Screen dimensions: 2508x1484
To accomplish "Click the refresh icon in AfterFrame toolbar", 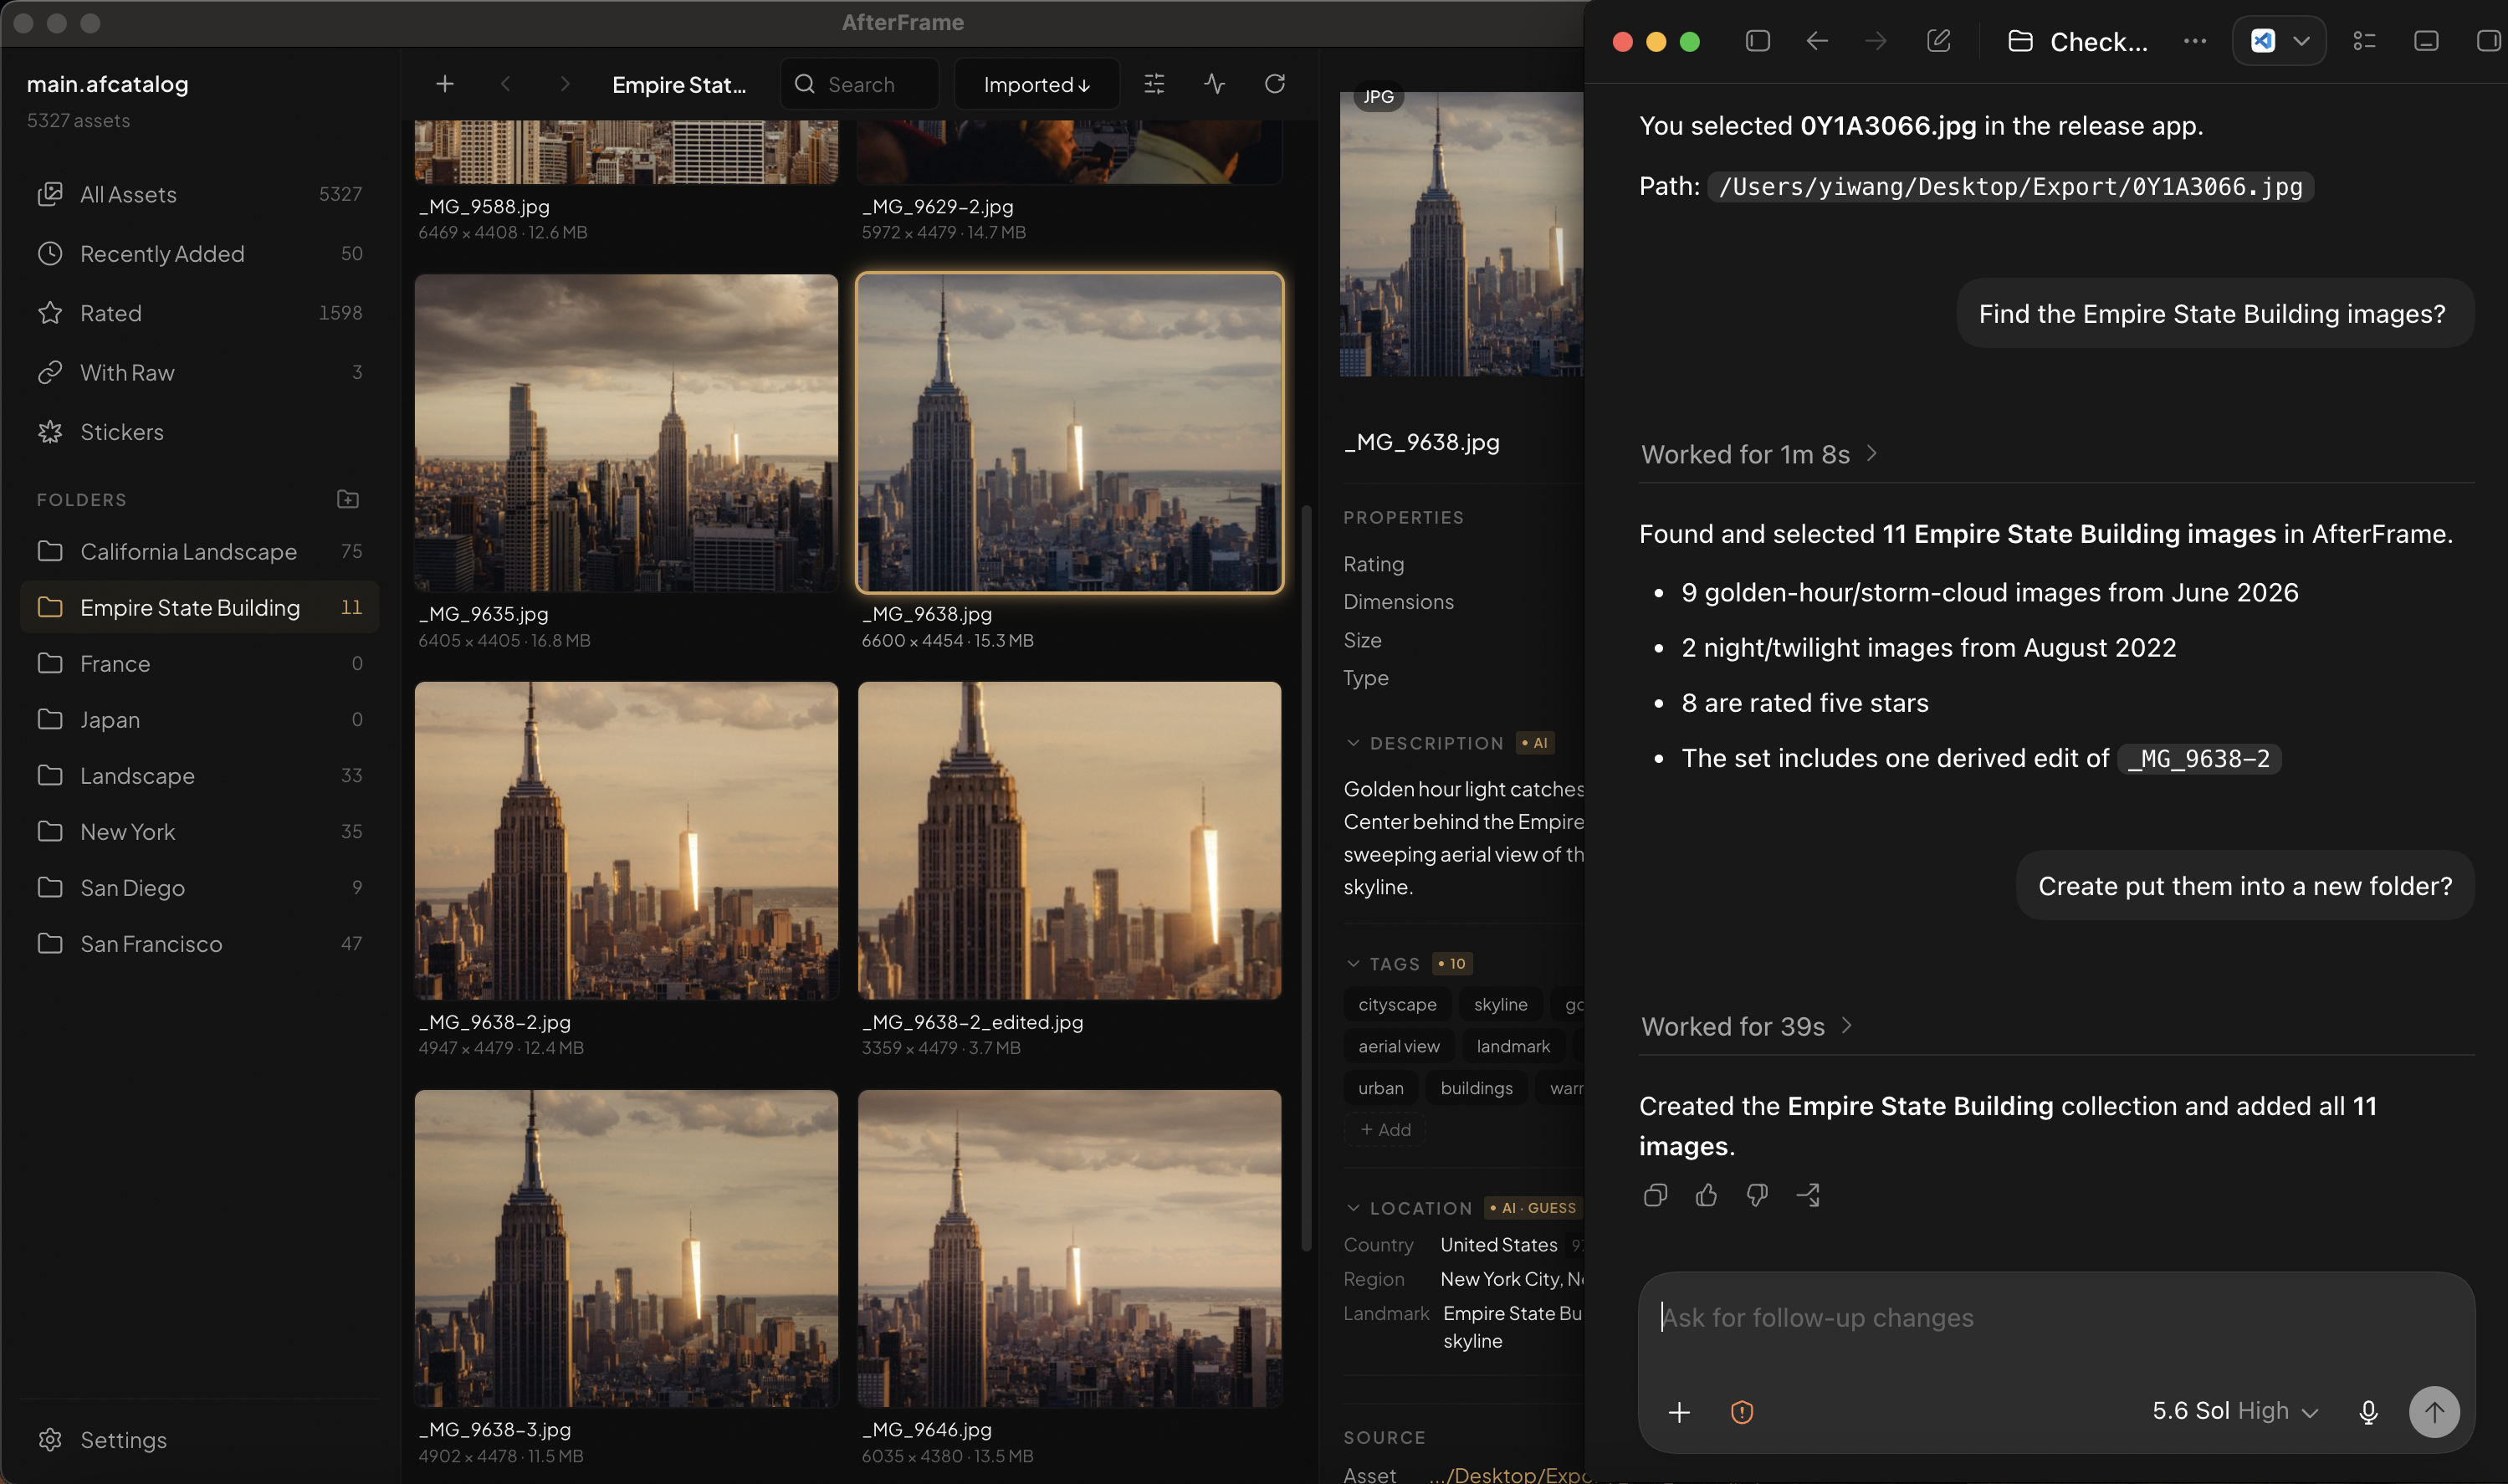I will tap(1275, 84).
